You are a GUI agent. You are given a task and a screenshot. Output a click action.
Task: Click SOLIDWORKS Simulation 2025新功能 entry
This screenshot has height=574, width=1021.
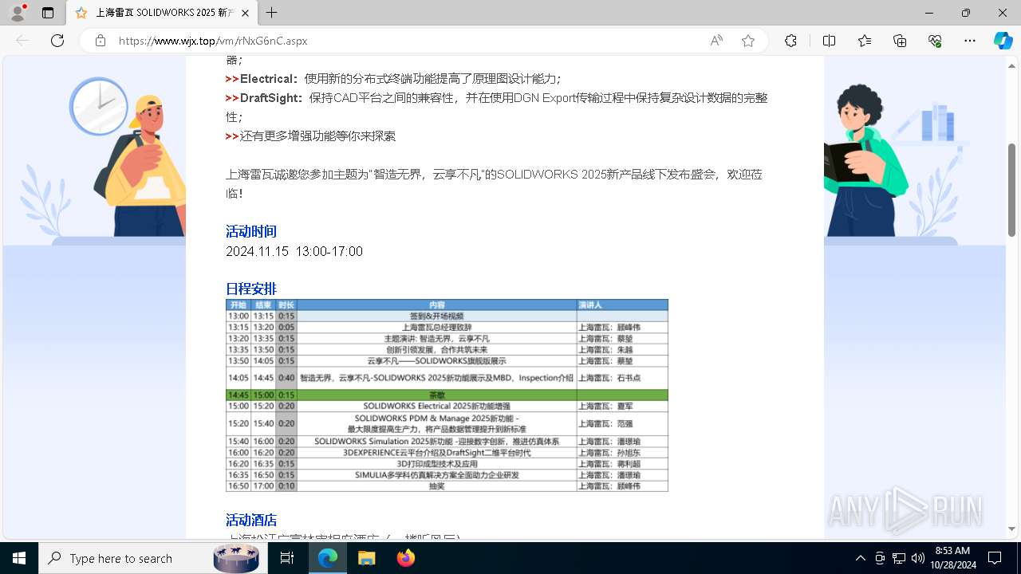[437, 441]
